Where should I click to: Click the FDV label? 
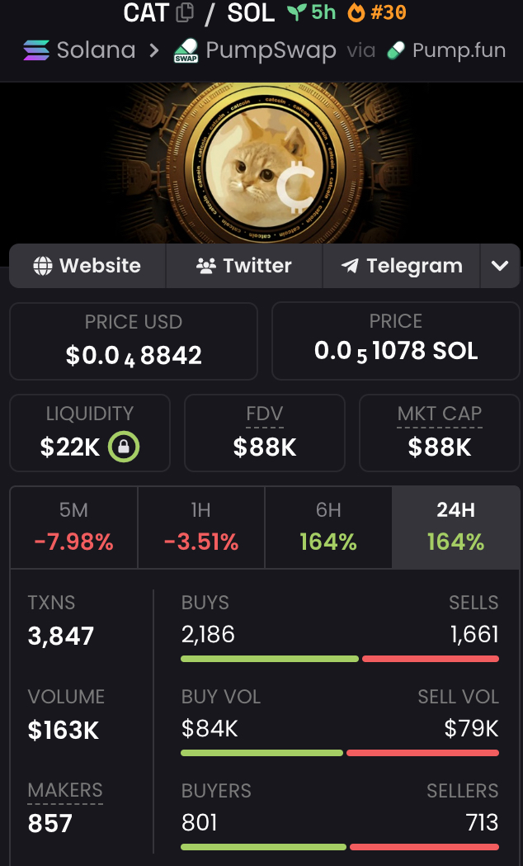[x=265, y=414]
